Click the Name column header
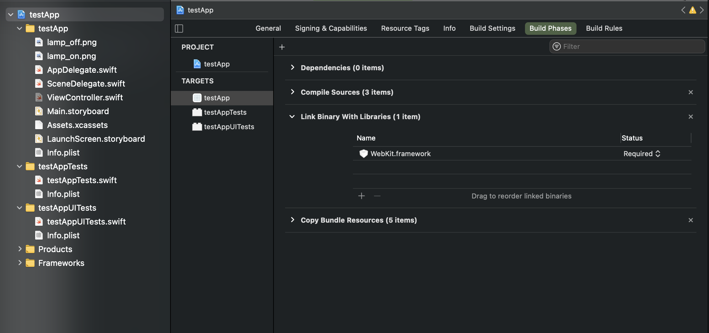The height and width of the screenshot is (333, 709). pos(366,138)
